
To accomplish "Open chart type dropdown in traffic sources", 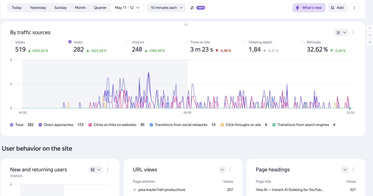I will (x=341, y=33).
